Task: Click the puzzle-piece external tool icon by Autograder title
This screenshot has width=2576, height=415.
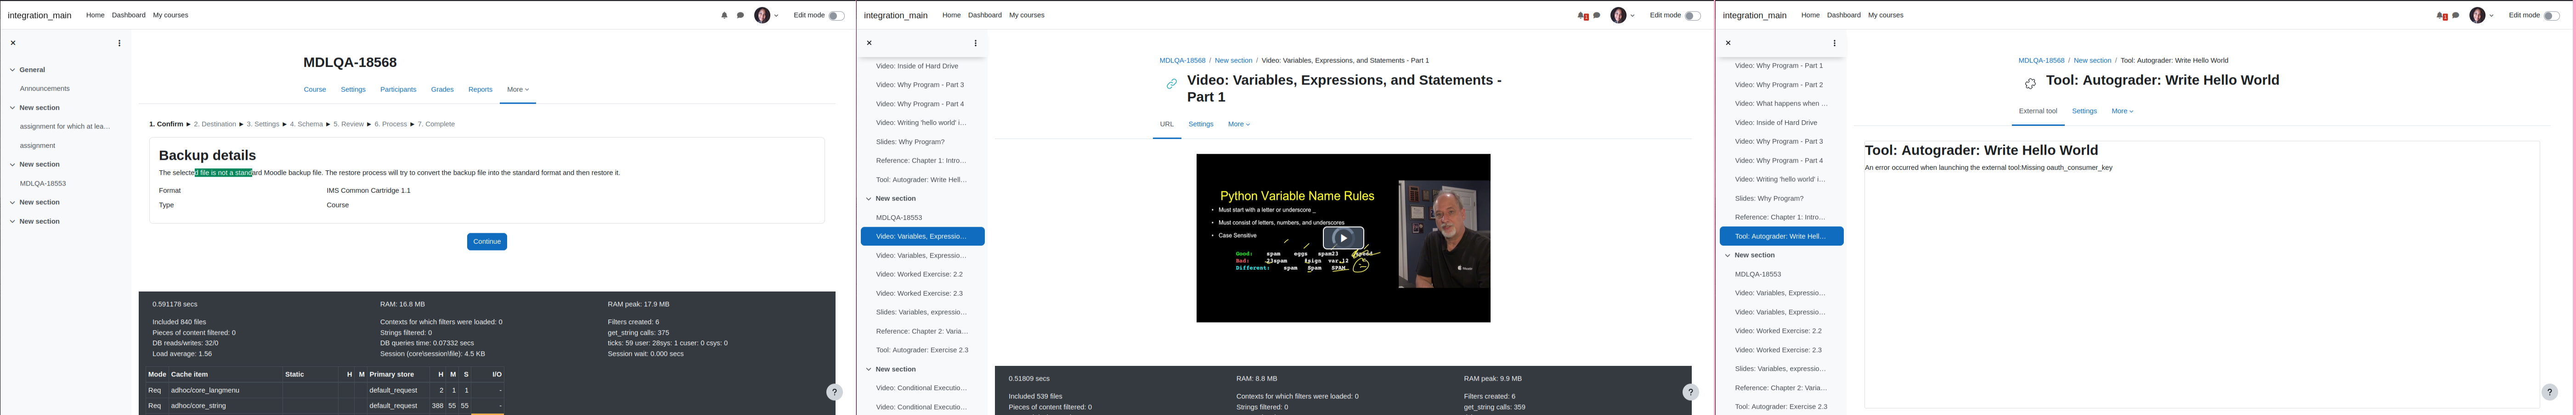Action: (2030, 84)
